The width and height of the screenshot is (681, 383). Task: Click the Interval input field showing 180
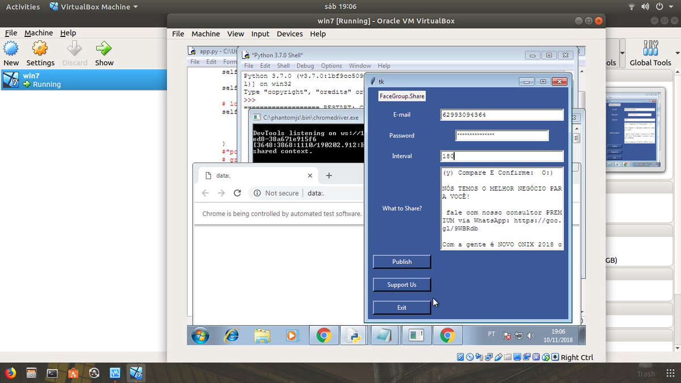tap(502, 156)
